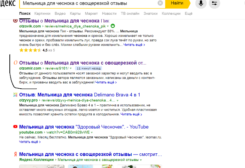This screenshot has height=168, width=245.
Task: Open Яндекс.Коллекции green source link
Action: click(x=36, y=160)
